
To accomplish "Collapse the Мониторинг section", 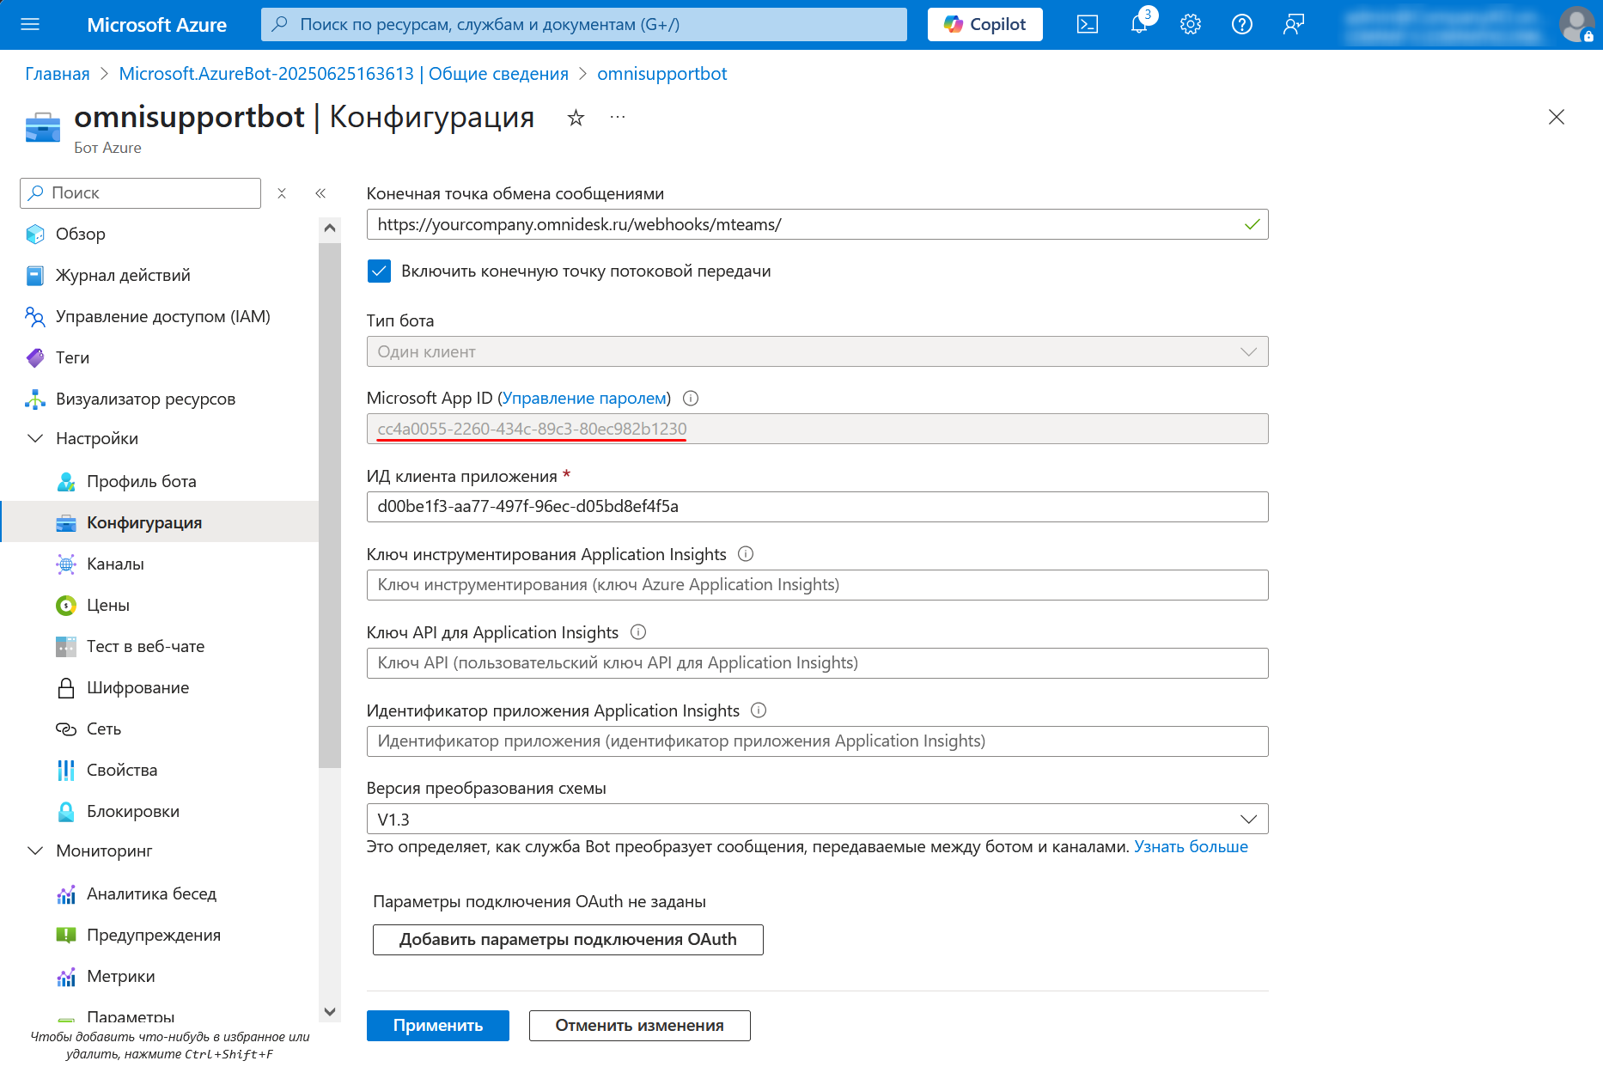I will [35, 851].
